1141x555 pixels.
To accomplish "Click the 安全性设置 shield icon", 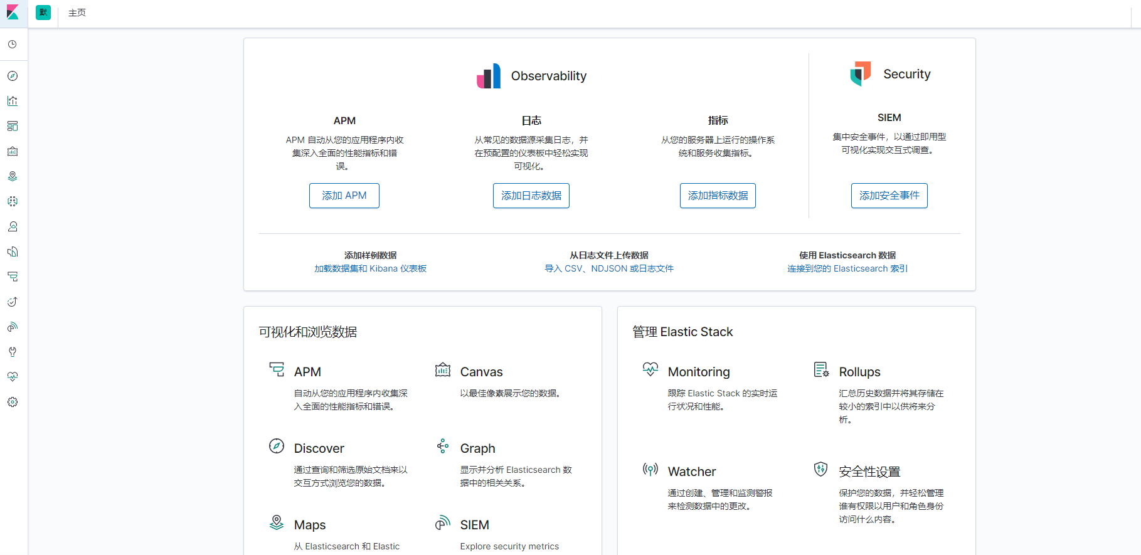I will coord(821,469).
